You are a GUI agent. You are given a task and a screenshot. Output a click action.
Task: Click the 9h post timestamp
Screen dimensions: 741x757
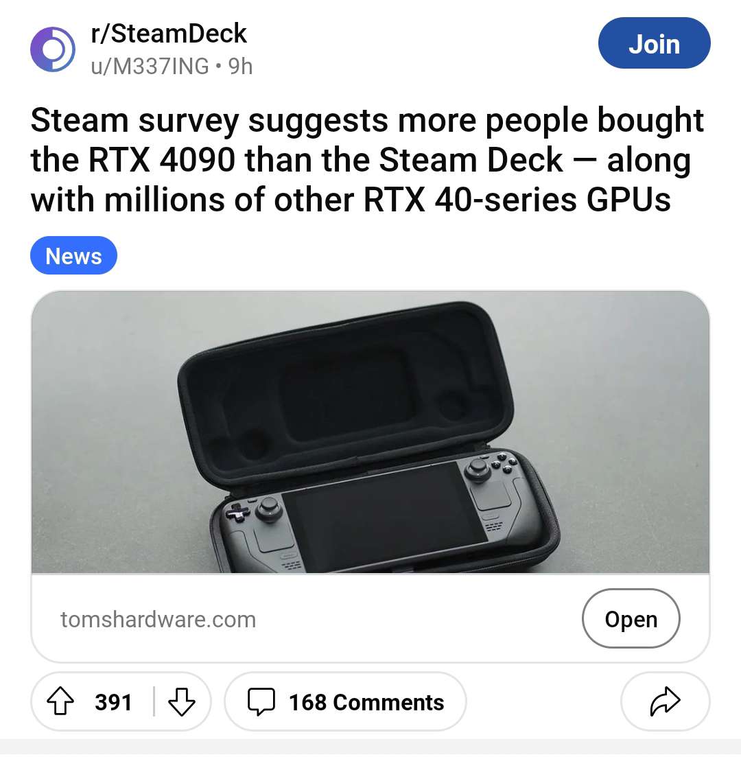[240, 66]
